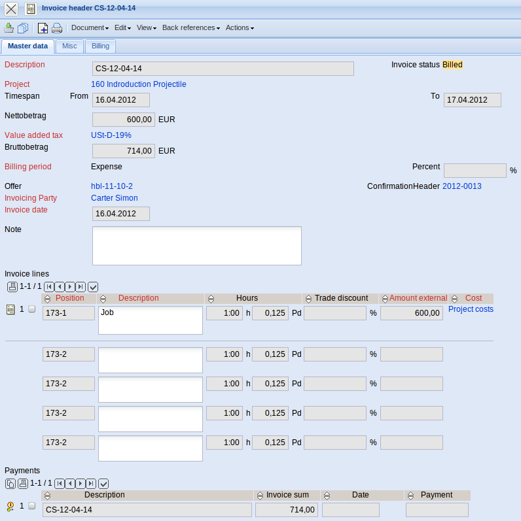521x521 pixels.
Task: Open the Carter Simon invoicing party link
Action: [x=115, y=198]
